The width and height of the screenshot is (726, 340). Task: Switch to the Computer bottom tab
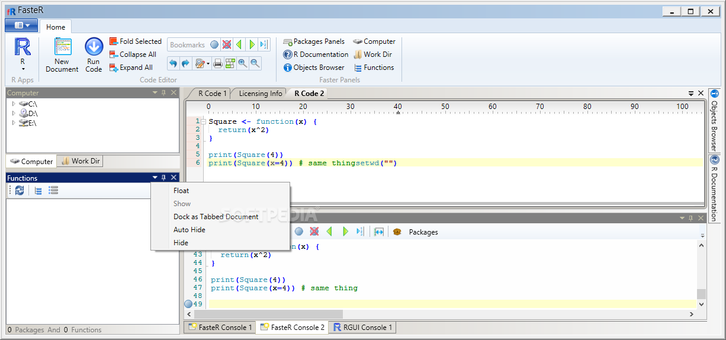click(x=31, y=161)
